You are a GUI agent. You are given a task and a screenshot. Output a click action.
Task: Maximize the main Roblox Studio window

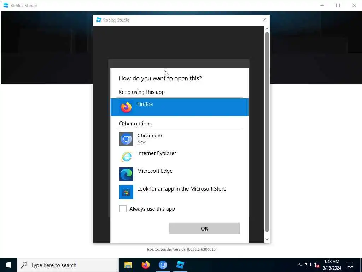tap(338, 5)
